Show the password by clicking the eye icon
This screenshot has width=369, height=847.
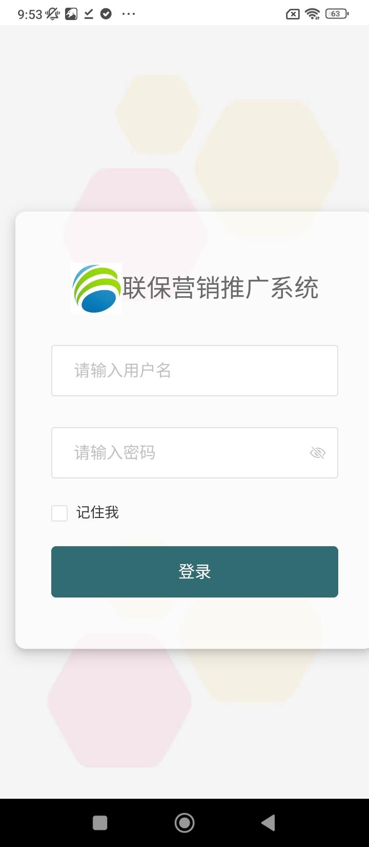pos(318,453)
